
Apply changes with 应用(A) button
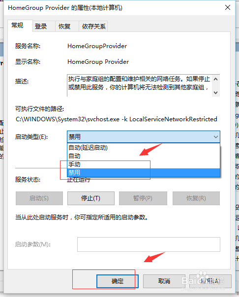coord(210,281)
